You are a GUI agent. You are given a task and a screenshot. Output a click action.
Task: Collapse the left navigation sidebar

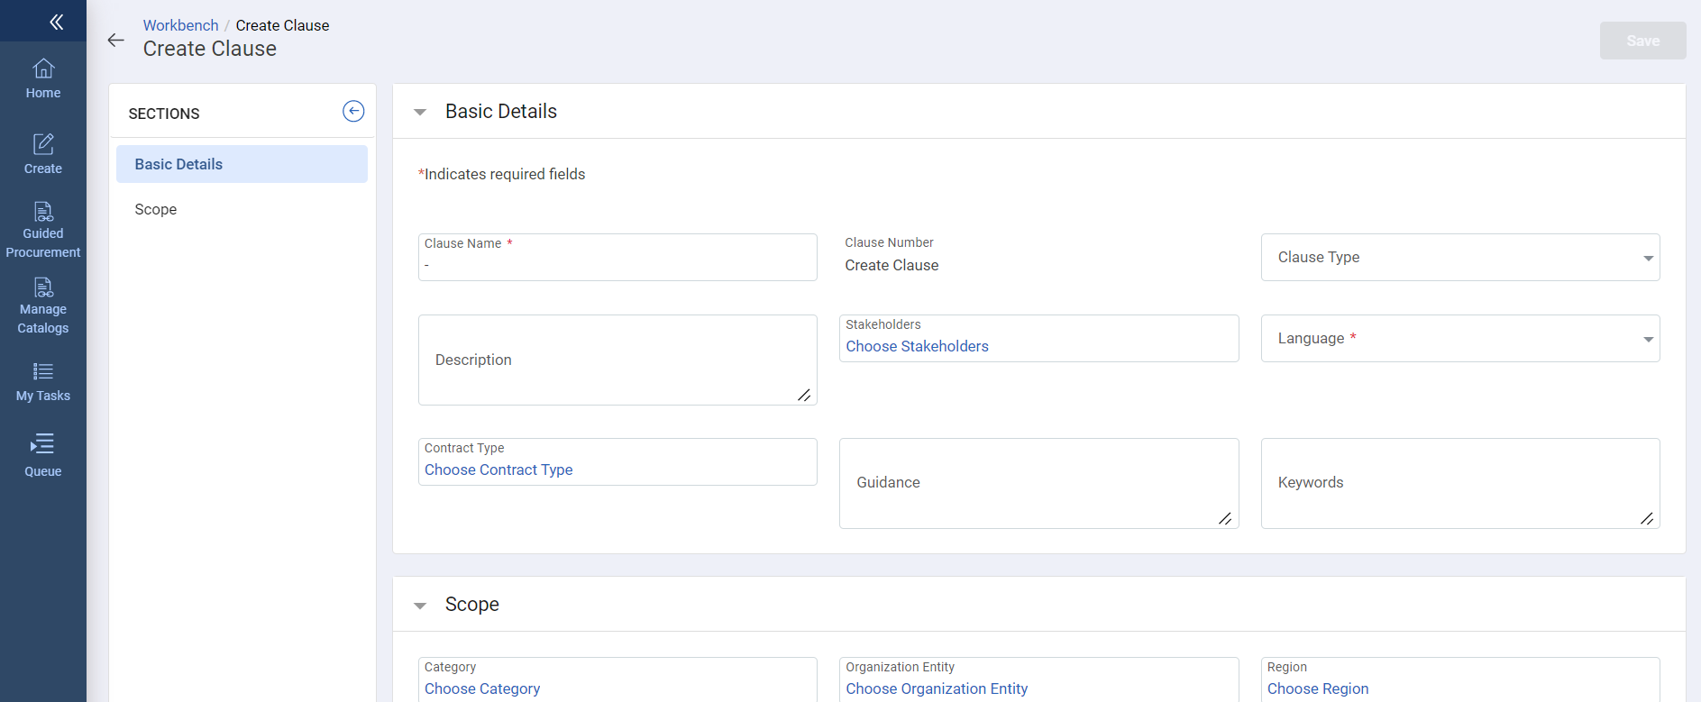(x=56, y=22)
